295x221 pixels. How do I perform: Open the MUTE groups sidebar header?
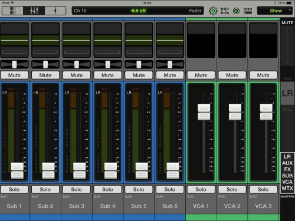(287, 23)
